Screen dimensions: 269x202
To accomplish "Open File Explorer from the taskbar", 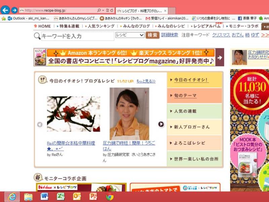I will click(28, 197).
